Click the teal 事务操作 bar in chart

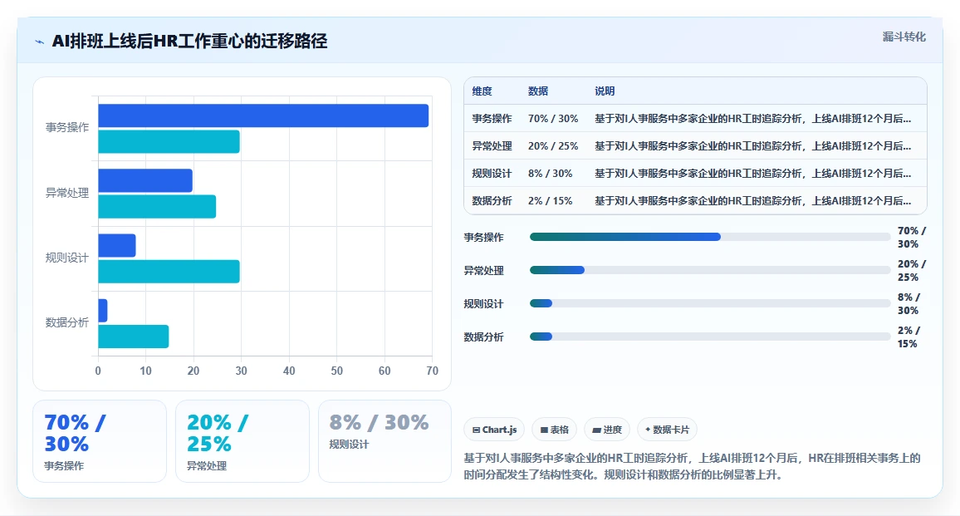coord(169,141)
